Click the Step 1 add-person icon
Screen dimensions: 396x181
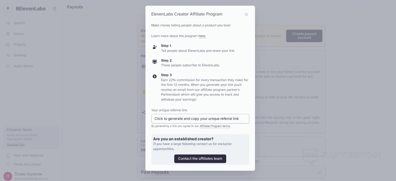point(155,47)
